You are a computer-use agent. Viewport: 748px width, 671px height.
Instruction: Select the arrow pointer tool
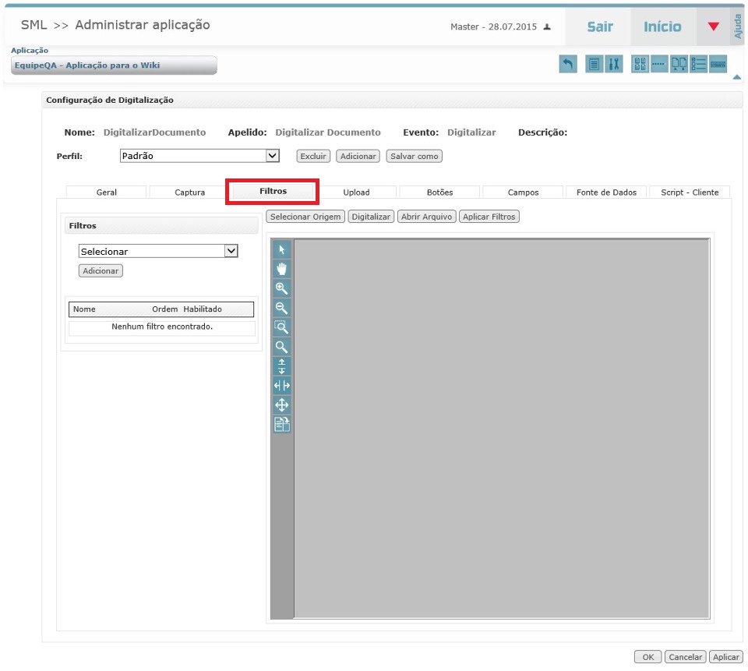tap(281, 249)
